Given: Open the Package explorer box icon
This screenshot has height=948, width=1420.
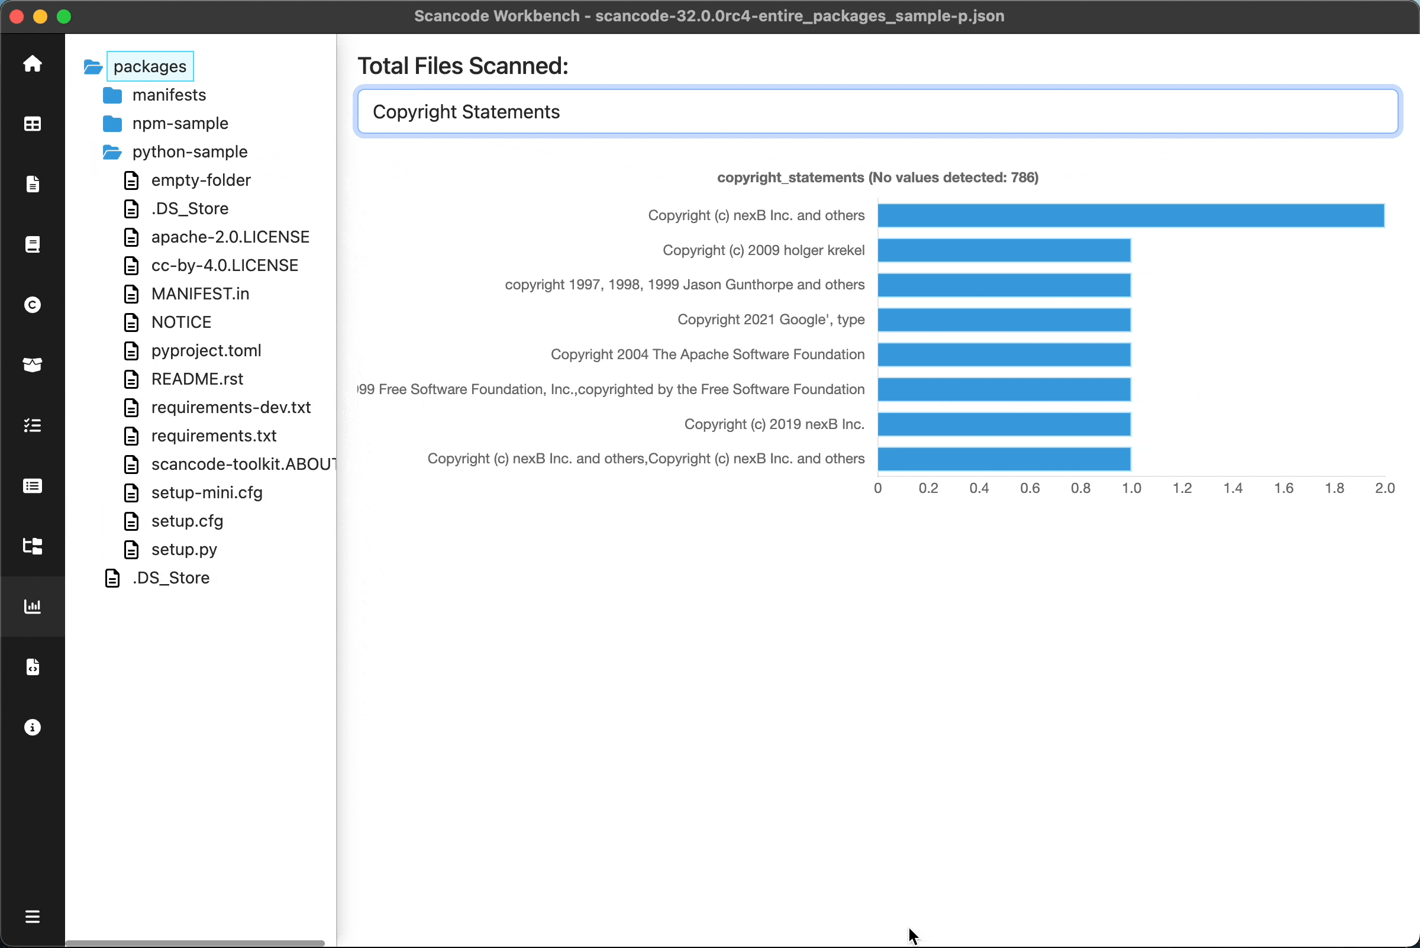Looking at the screenshot, I should pyautogui.click(x=33, y=365).
